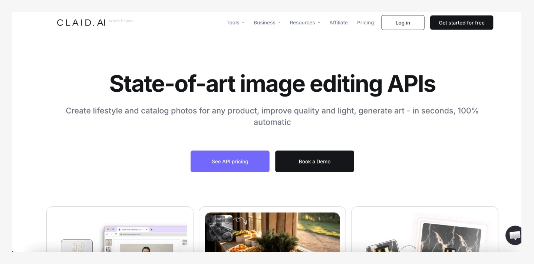Click the Log in button
This screenshot has height=264, width=534.
403,23
